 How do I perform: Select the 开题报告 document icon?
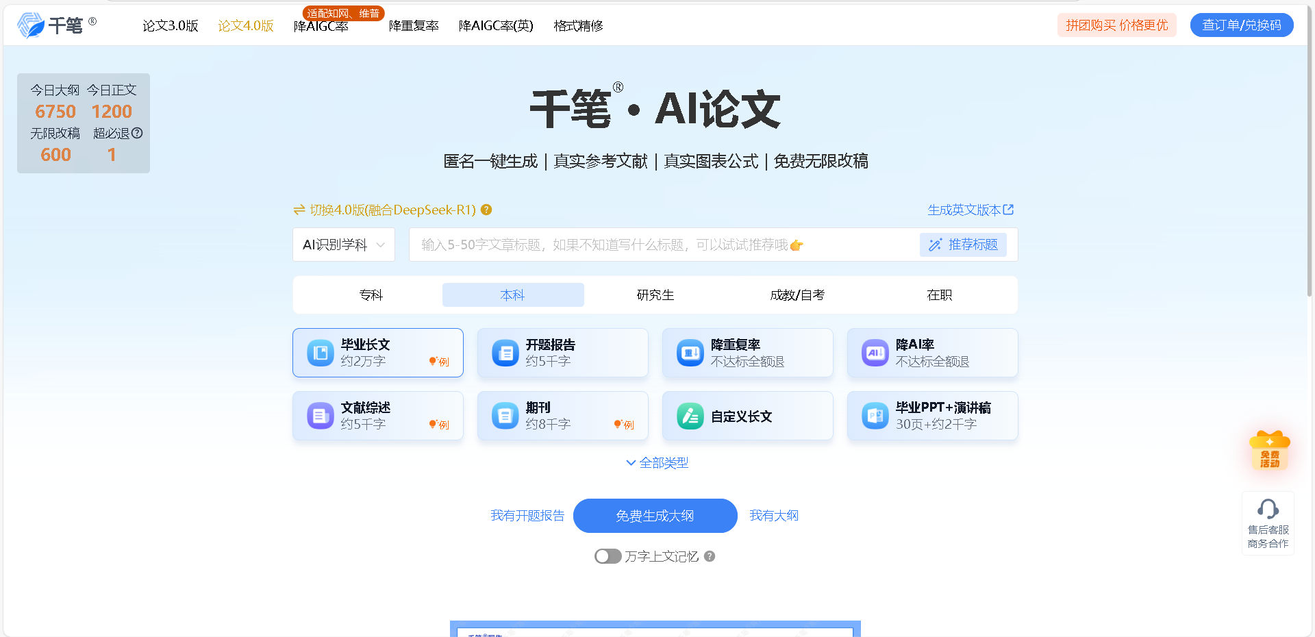tap(505, 352)
